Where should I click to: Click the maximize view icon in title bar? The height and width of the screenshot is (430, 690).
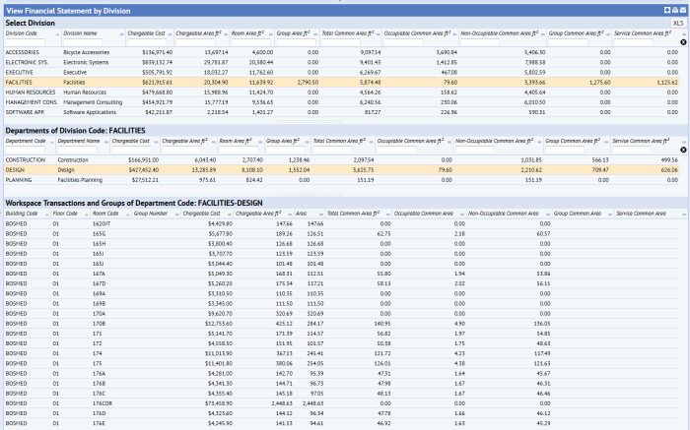click(666, 9)
